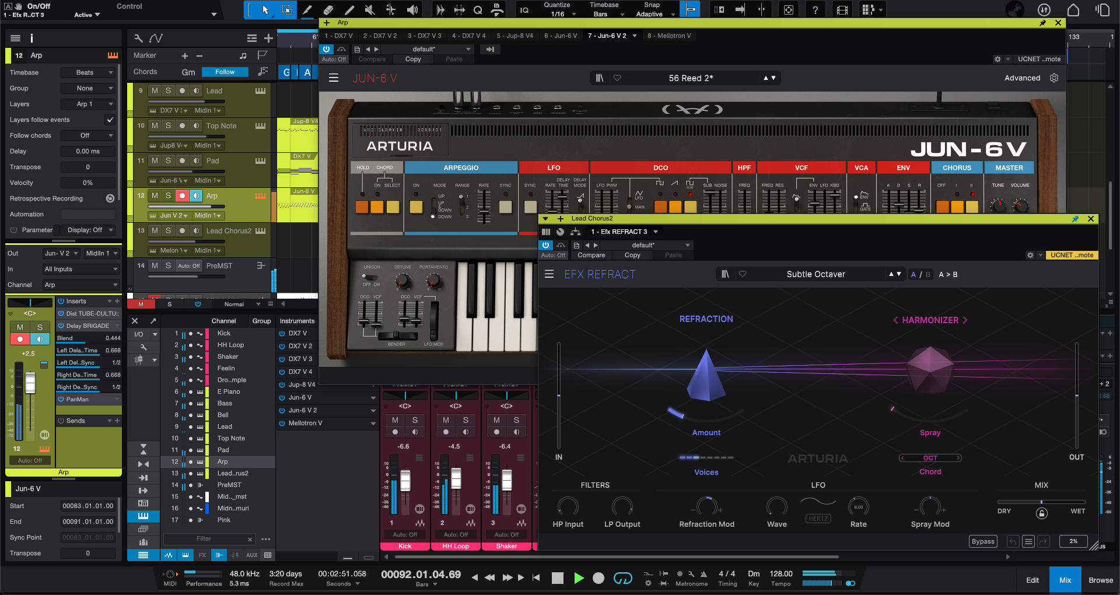Select the Range tool
Viewport: 1120px width, 595px height.
click(x=287, y=10)
